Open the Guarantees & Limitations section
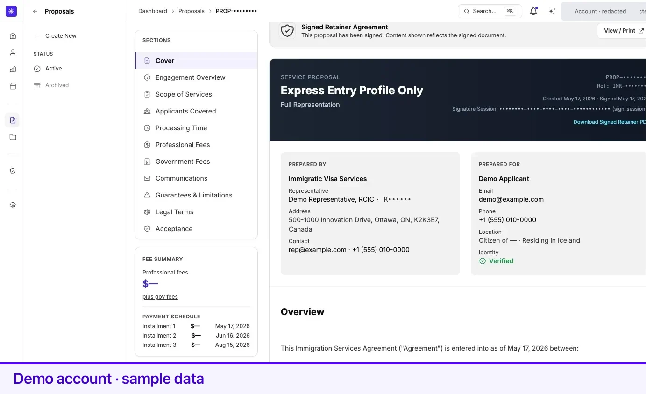Image resolution: width=646 pixels, height=394 pixels. click(196, 195)
